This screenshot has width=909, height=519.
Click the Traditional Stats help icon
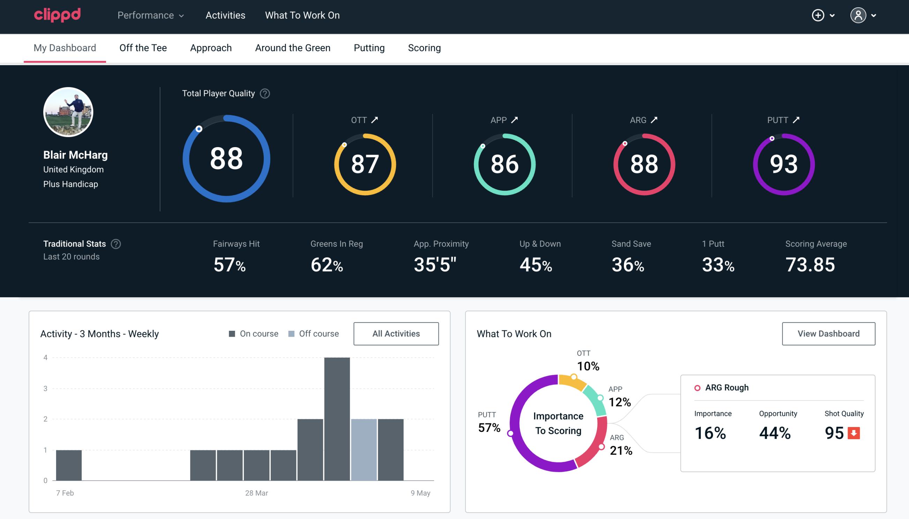point(116,244)
